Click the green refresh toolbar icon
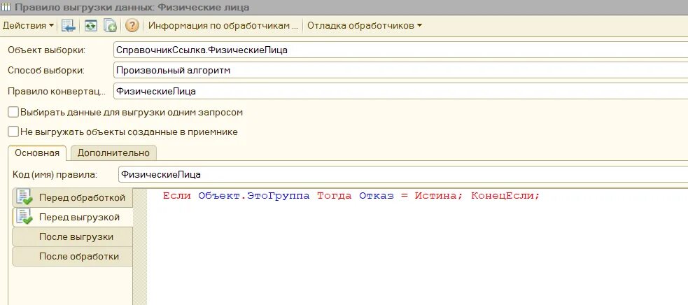The image size is (688, 305). pyautogui.click(x=91, y=25)
